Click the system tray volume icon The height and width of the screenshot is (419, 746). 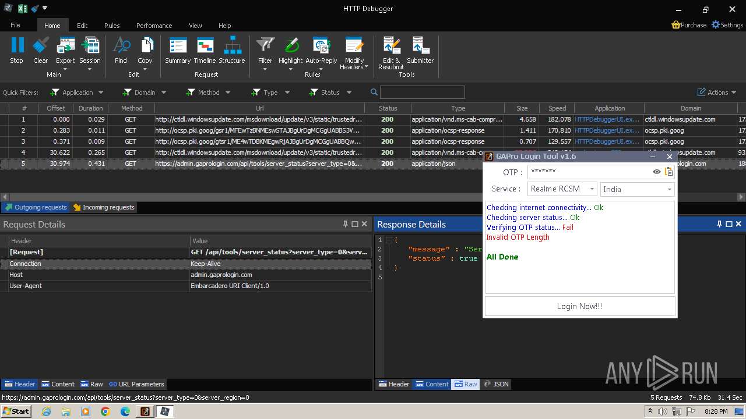tap(663, 411)
